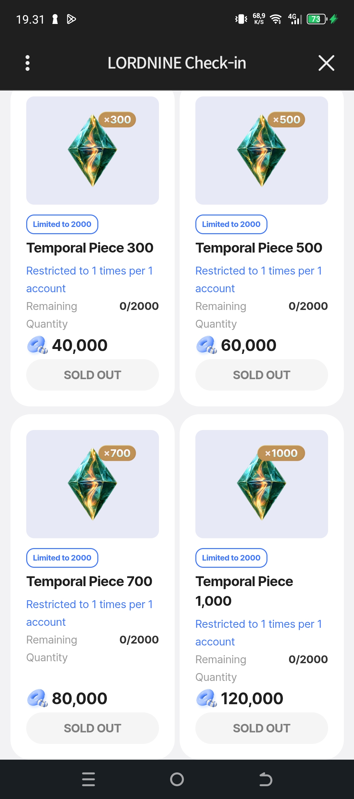This screenshot has height=799, width=354.
Task: Tap the coin icon beside 120,000
Action: tap(206, 698)
